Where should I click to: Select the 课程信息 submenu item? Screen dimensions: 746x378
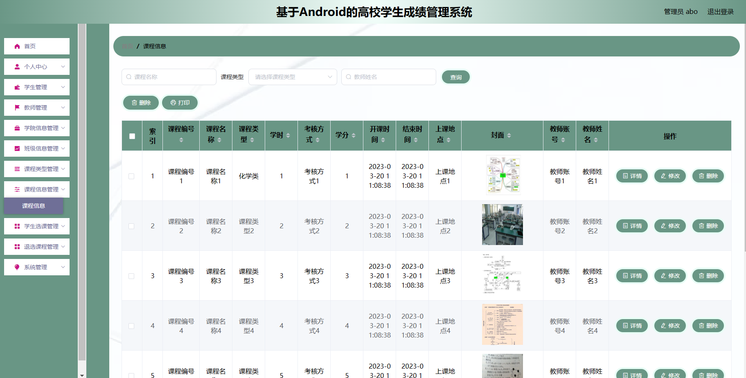point(34,206)
